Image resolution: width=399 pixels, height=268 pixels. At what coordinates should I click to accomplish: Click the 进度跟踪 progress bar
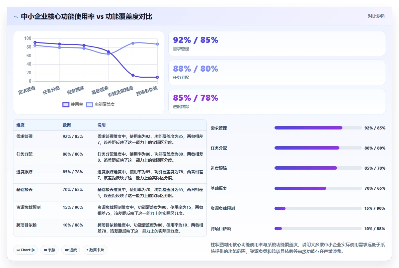pyautogui.click(x=318, y=168)
